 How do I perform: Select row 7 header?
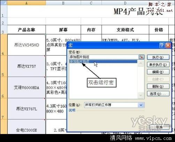3,109
